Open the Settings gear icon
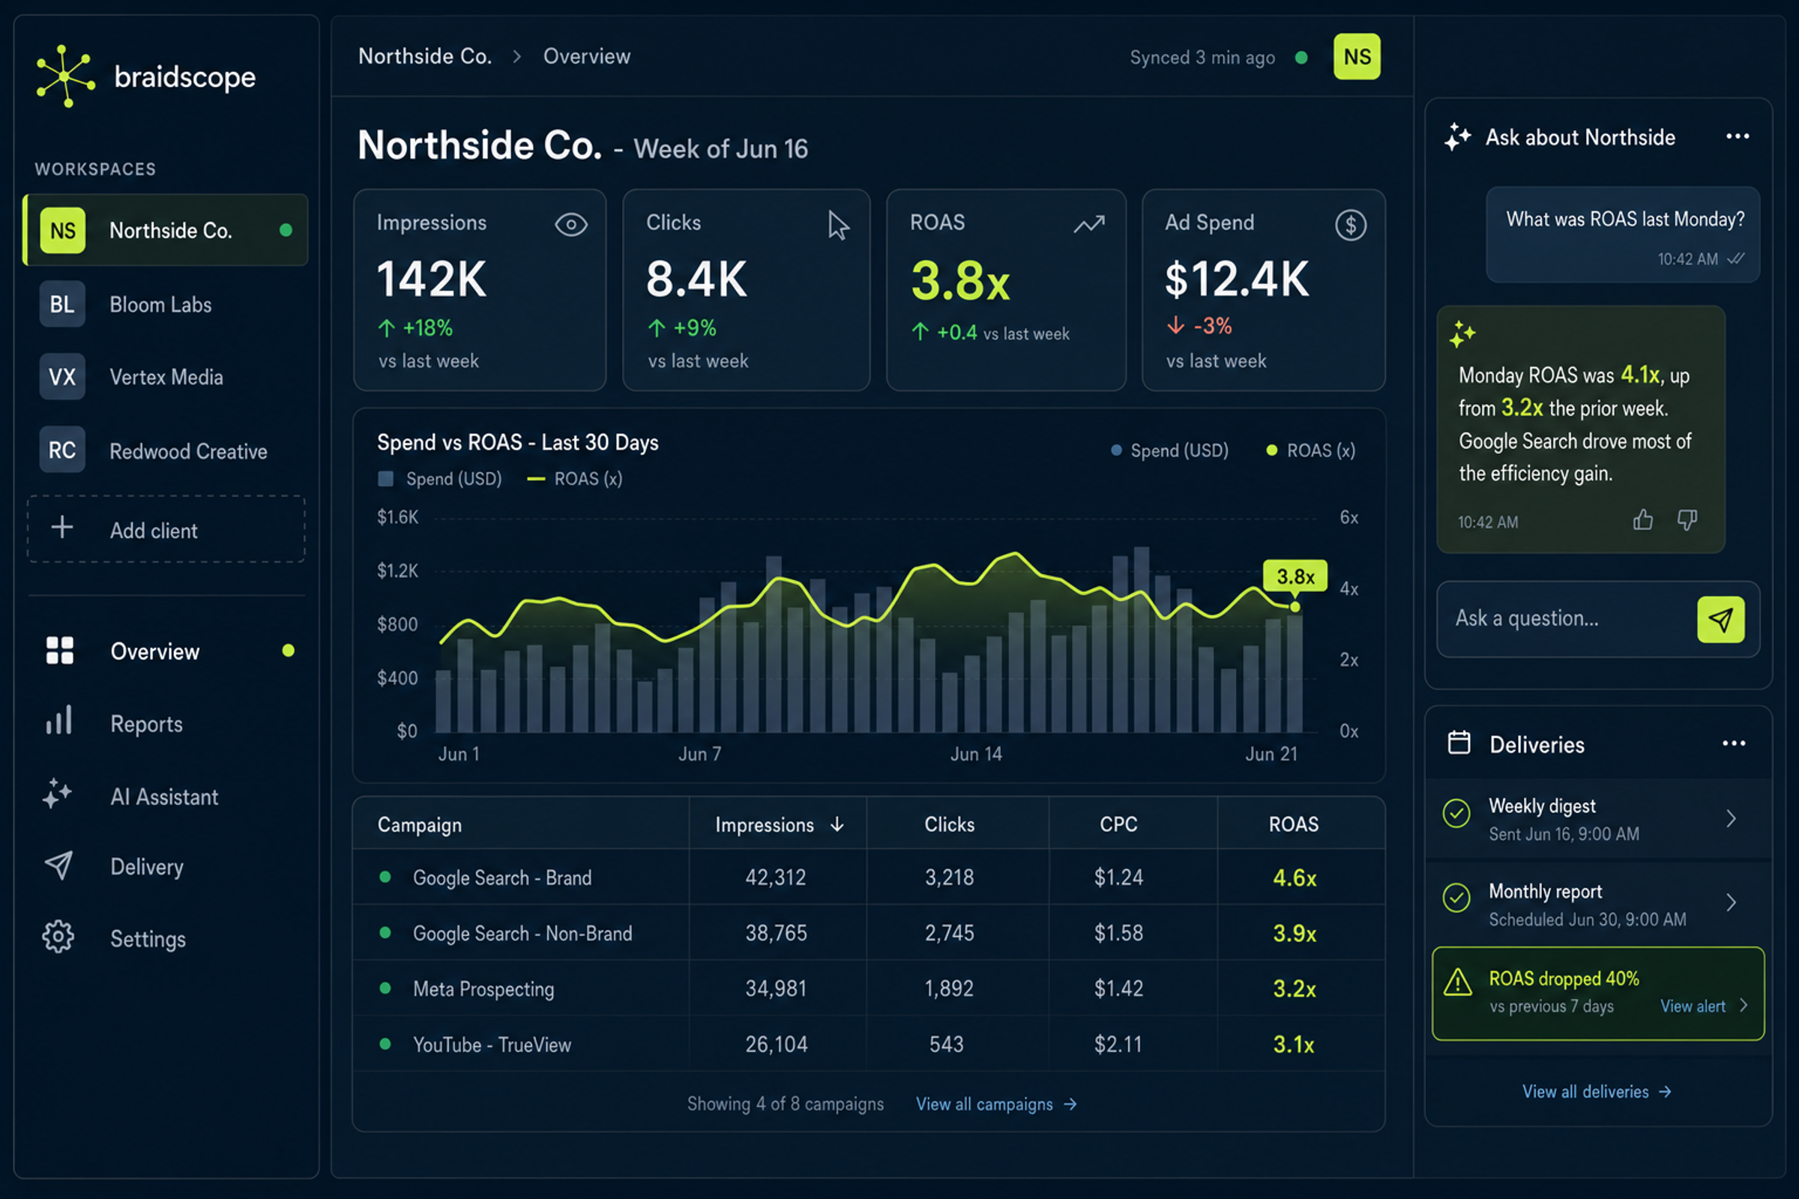 [58, 937]
